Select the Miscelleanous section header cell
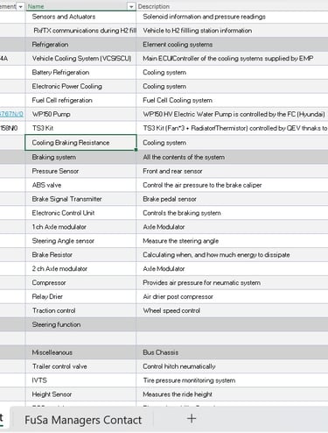This screenshot has width=328, height=433. (80, 352)
